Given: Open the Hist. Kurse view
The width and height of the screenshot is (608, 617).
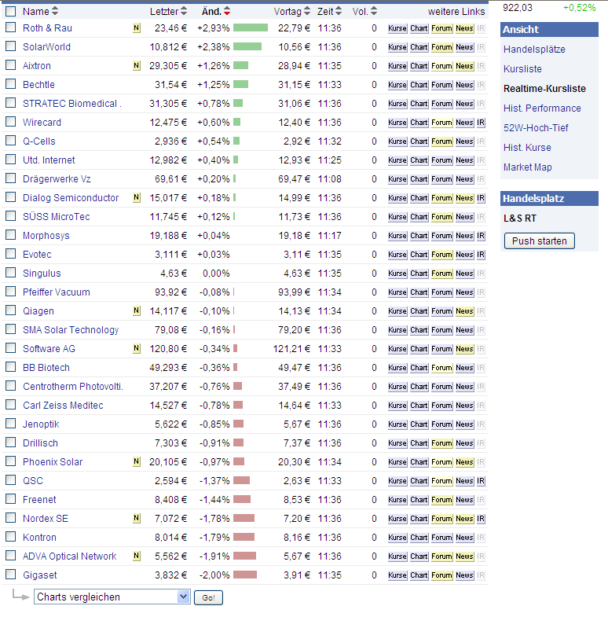Looking at the screenshot, I should click(x=527, y=148).
